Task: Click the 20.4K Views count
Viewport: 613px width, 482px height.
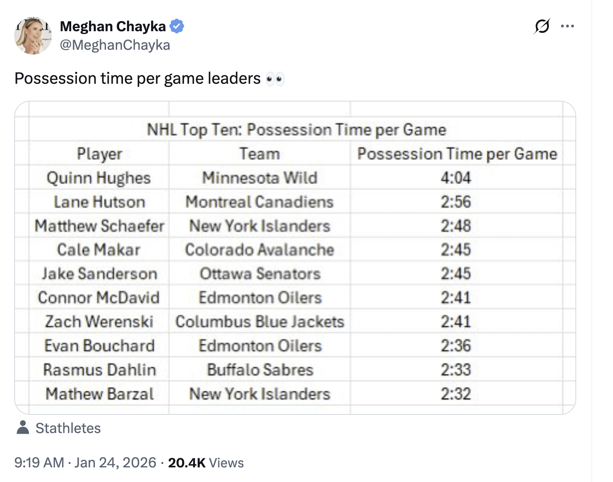Action: point(206,463)
